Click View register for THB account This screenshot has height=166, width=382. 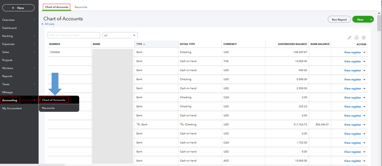pos(352,61)
